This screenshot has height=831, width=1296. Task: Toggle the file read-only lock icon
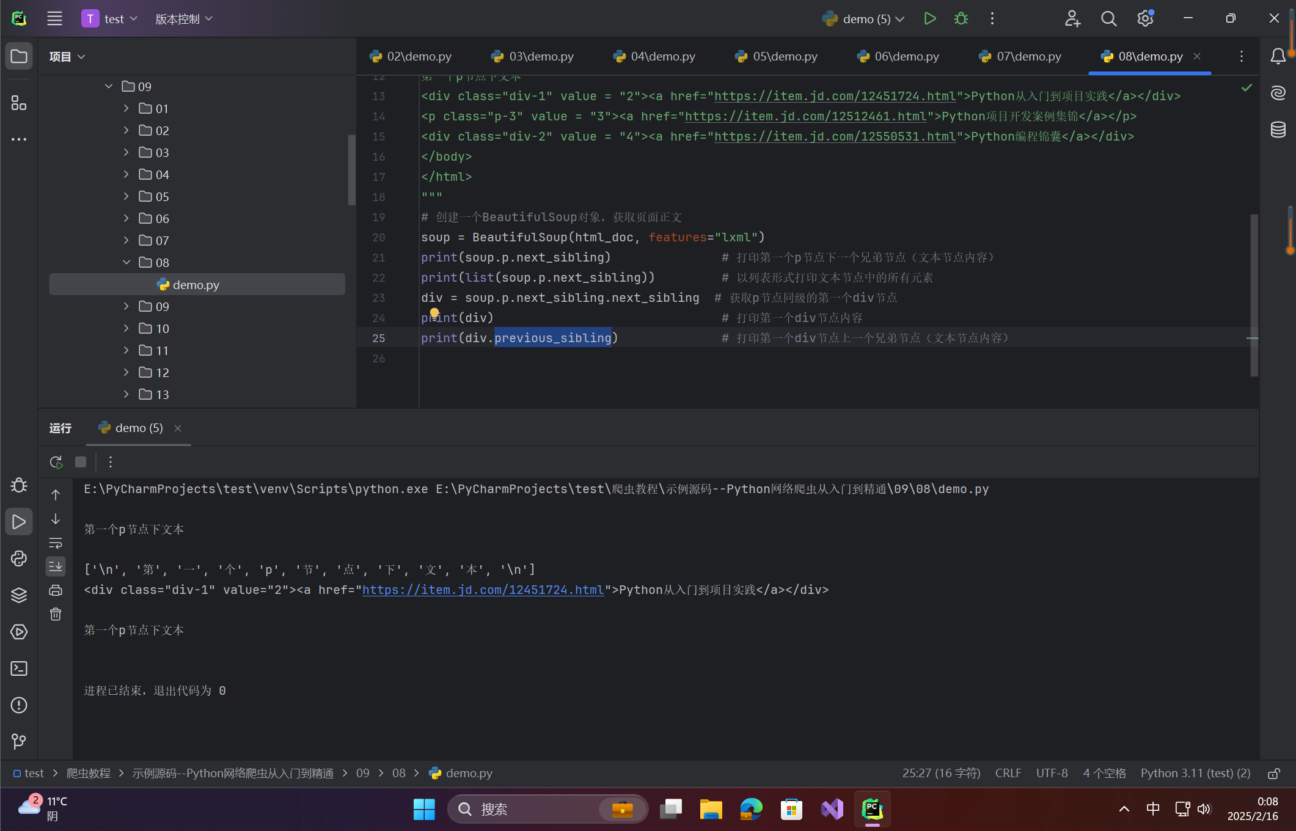click(x=1274, y=774)
